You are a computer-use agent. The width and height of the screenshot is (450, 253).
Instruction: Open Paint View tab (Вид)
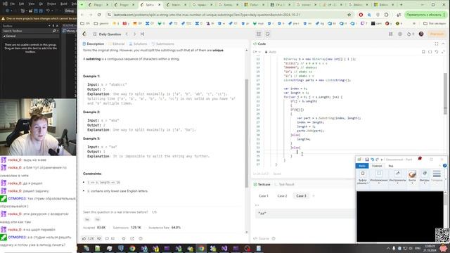[x=391, y=166]
